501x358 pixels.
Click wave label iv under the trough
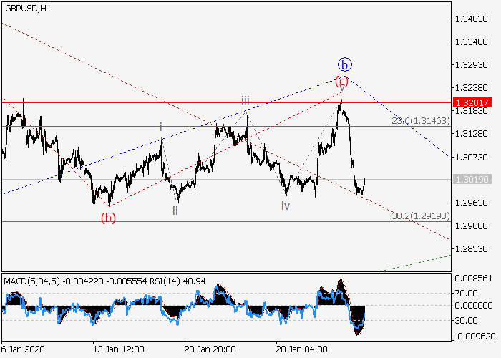point(286,205)
